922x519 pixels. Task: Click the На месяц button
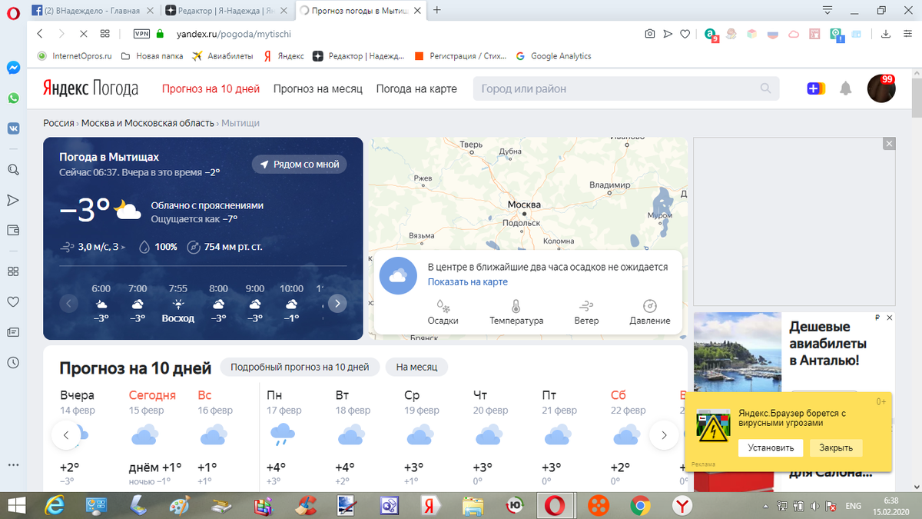coord(416,368)
